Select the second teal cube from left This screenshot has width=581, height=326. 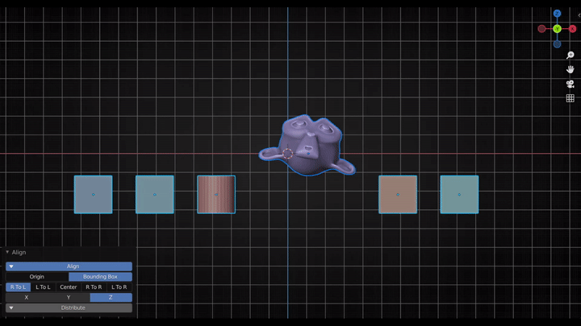(154, 195)
